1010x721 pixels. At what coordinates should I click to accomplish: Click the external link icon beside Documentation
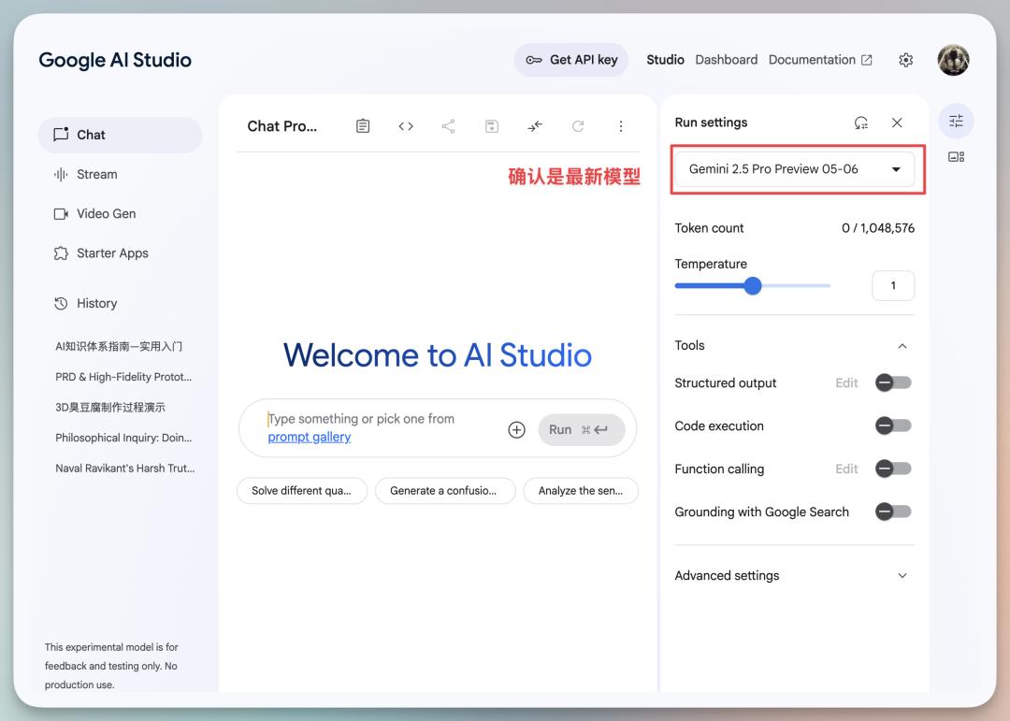click(x=867, y=60)
